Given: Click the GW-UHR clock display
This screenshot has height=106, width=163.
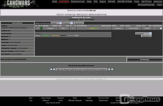Looking at the screenshot, I should [x=125, y=1].
